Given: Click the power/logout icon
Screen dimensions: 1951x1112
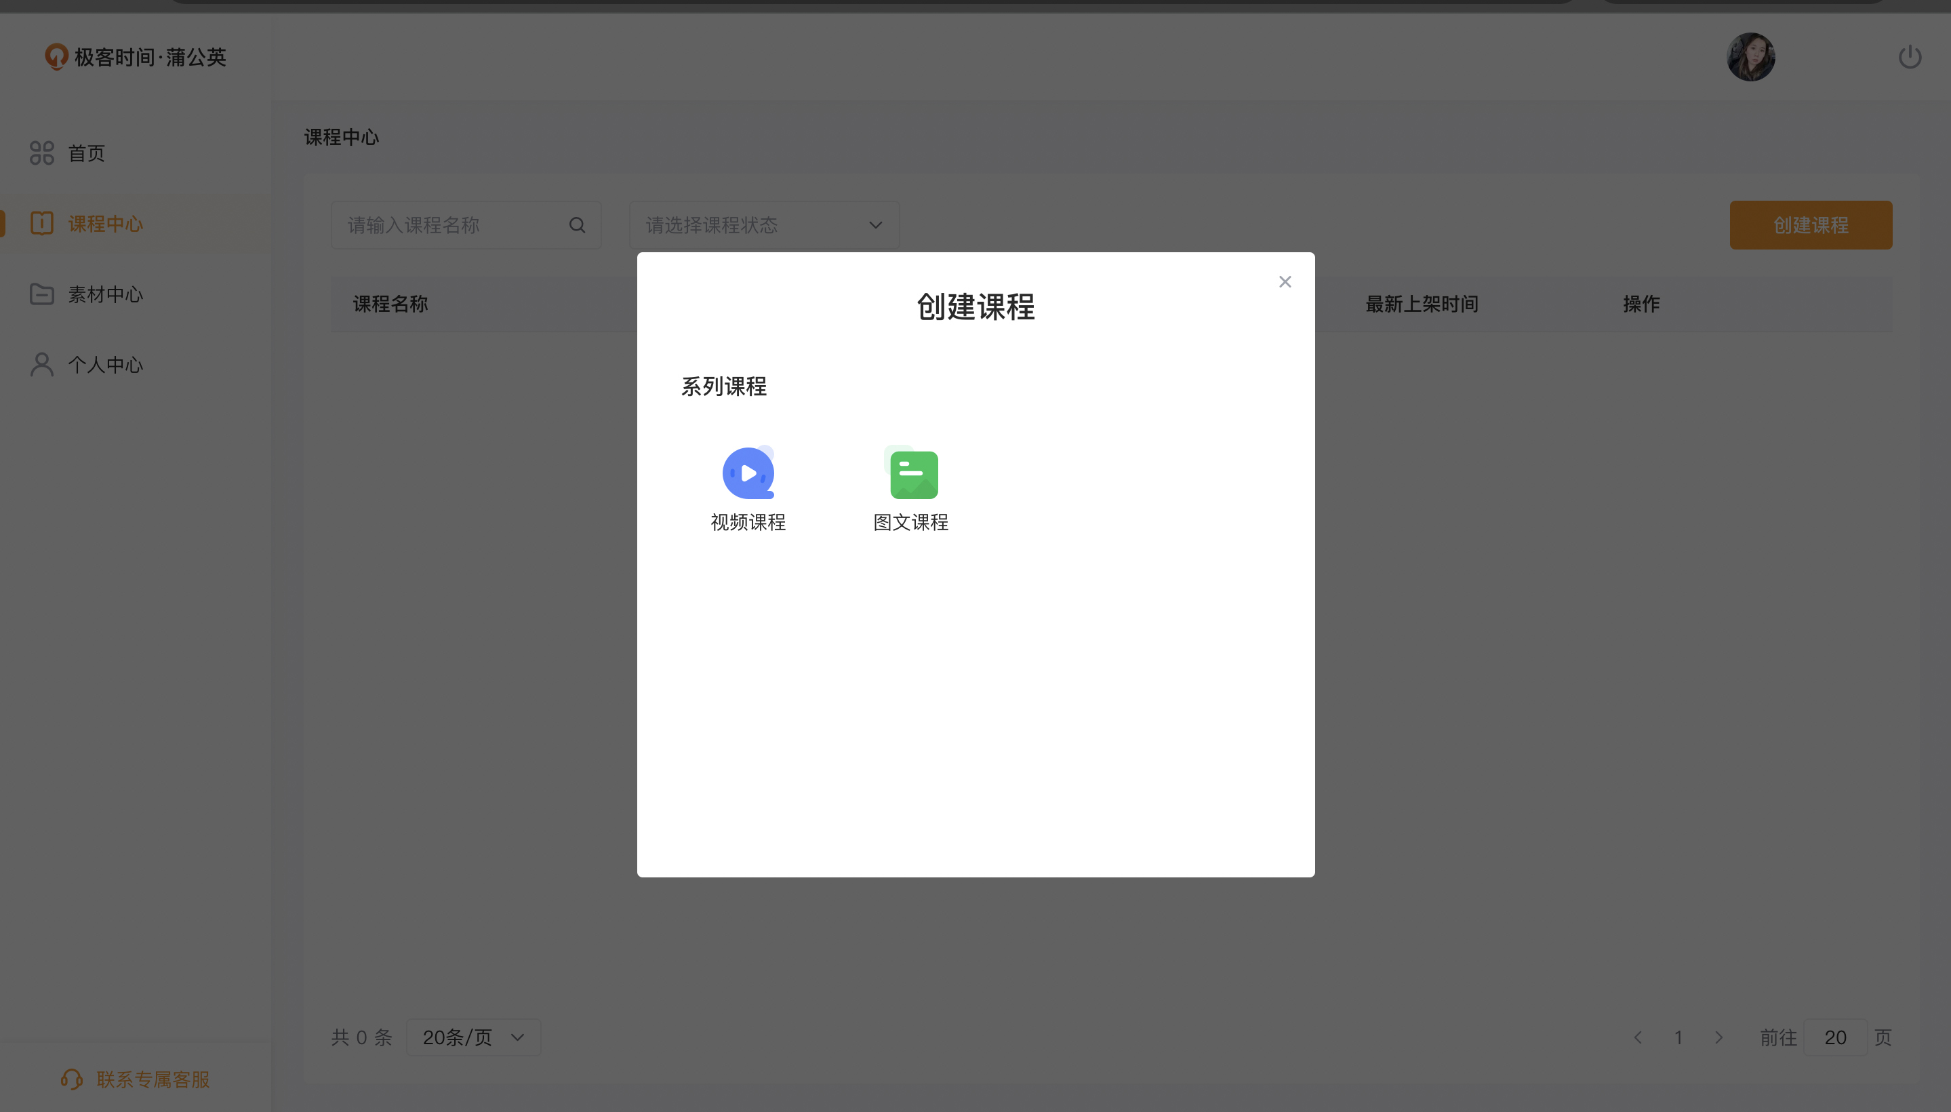Looking at the screenshot, I should [x=1909, y=57].
